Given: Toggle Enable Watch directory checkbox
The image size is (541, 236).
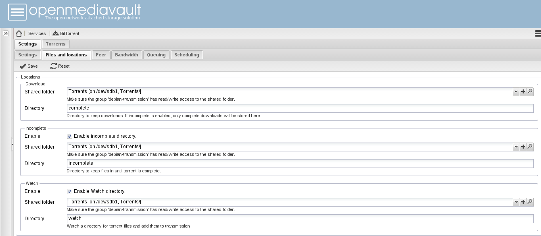Looking at the screenshot, I should tap(69, 191).
